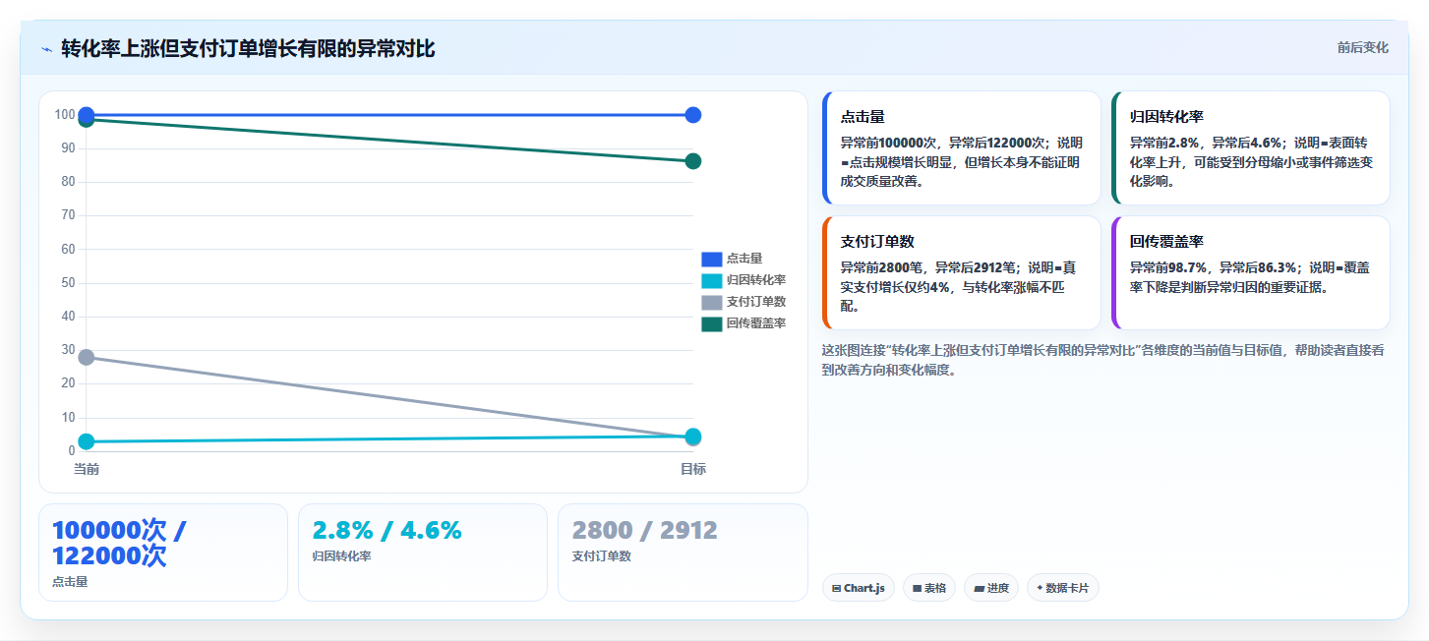Click the lightning icon beside the title

click(46, 49)
